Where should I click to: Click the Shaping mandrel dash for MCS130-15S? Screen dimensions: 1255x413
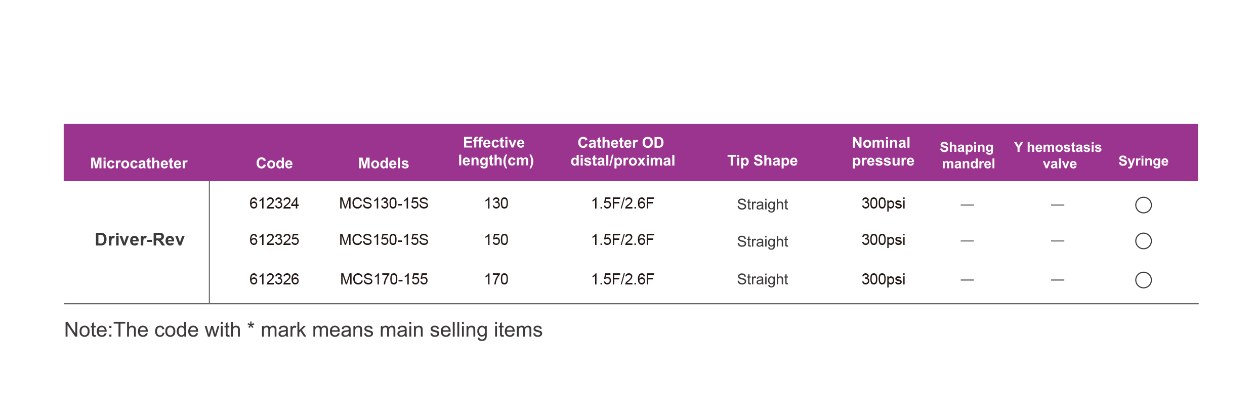coord(967,205)
